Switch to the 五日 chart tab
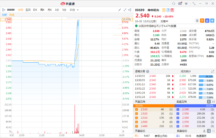Screen dimensions: 216x138 point(28,10)
